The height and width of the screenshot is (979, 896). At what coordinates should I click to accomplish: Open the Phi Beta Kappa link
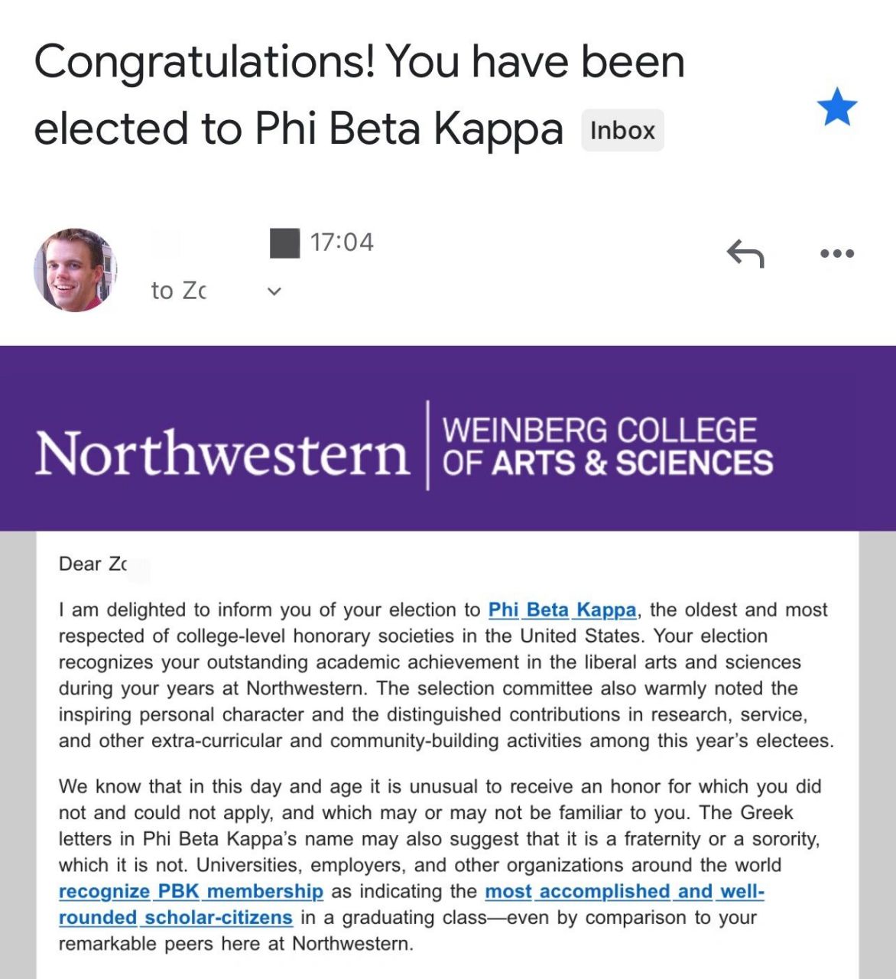pos(563,610)
